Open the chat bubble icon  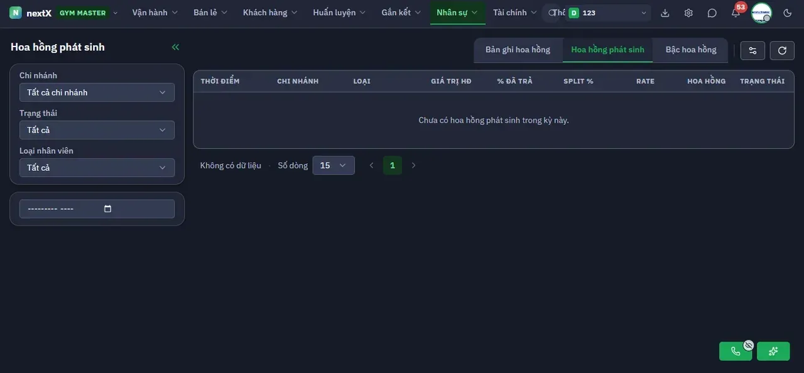coord(712,13)
